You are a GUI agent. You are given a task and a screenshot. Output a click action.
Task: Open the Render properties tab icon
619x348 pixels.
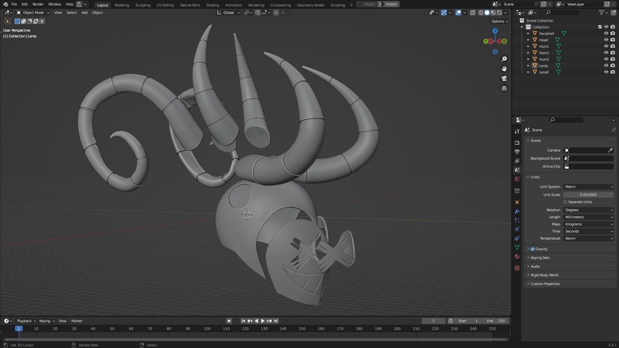pos(517,143)
